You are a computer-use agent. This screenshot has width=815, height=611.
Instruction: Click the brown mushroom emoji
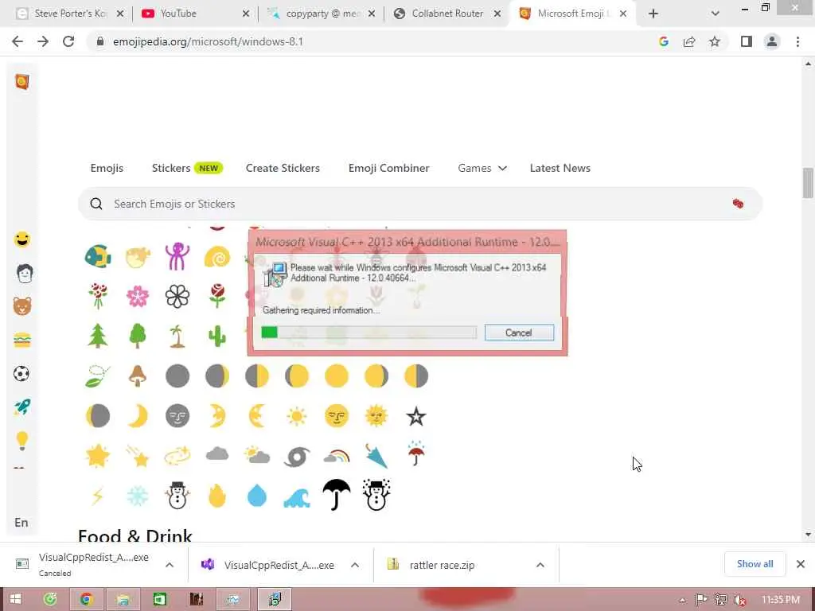tap(138, 376)
